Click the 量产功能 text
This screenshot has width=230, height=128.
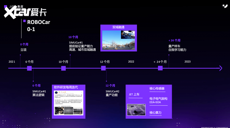tap(112, 95)
